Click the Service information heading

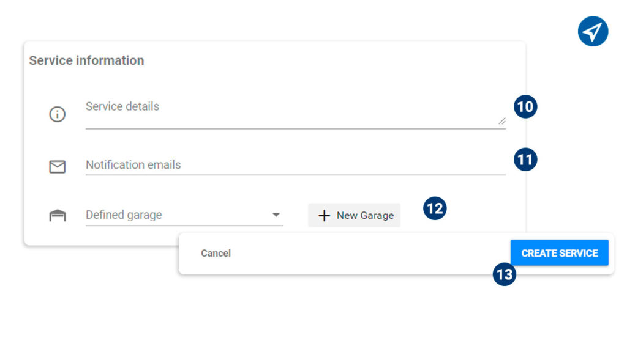pyautogui.click(x=86, y=61)
